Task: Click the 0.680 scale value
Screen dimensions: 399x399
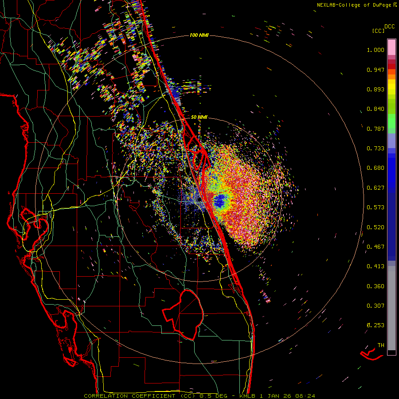Action: (376, 168)
